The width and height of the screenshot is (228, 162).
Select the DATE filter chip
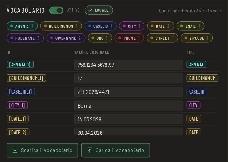161,26
